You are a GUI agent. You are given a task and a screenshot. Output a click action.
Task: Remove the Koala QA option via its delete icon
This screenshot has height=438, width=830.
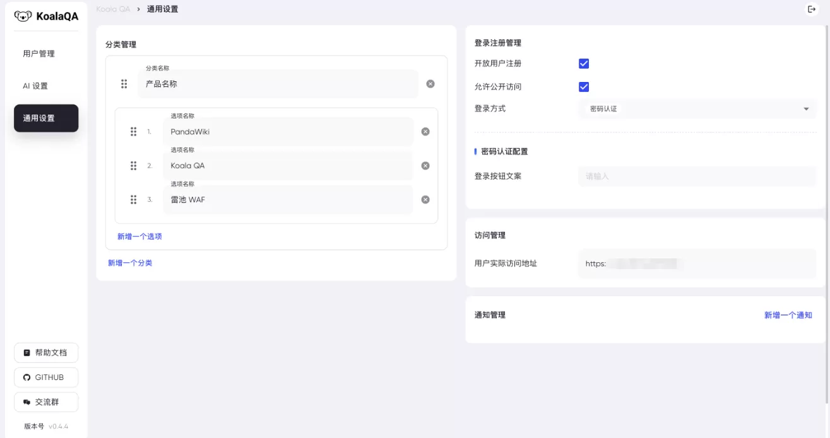[x=425, y=166]
